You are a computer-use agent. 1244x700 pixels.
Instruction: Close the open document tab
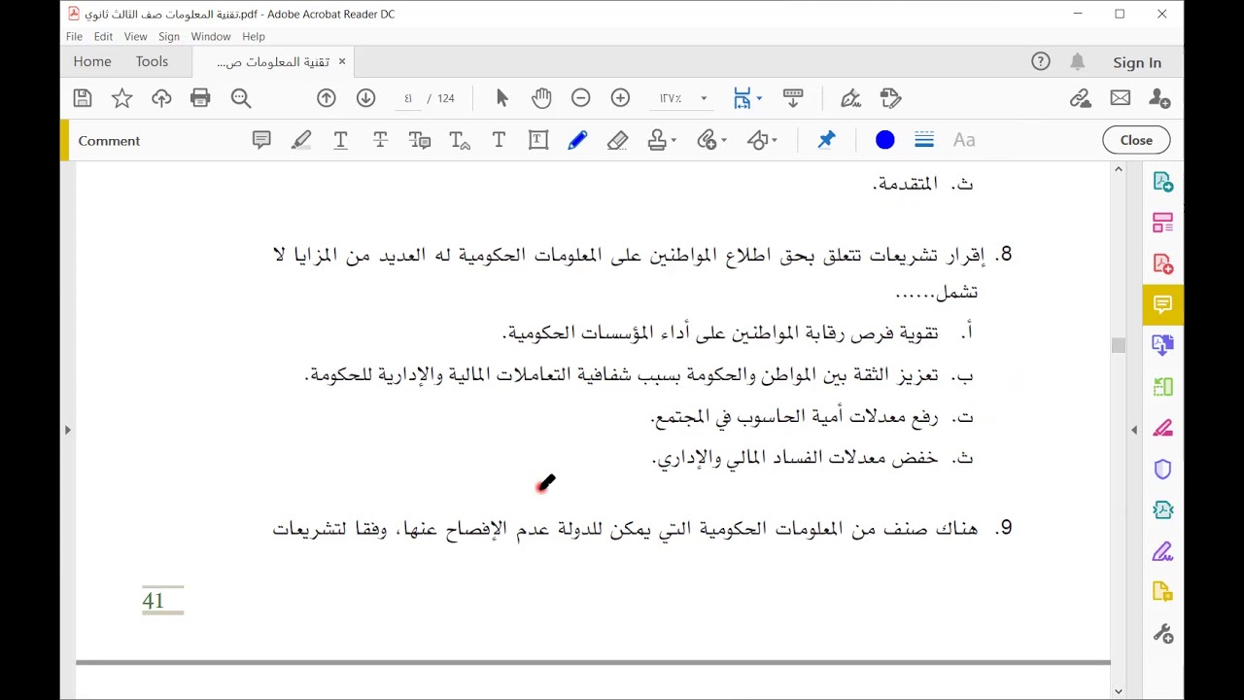point(342,61)
